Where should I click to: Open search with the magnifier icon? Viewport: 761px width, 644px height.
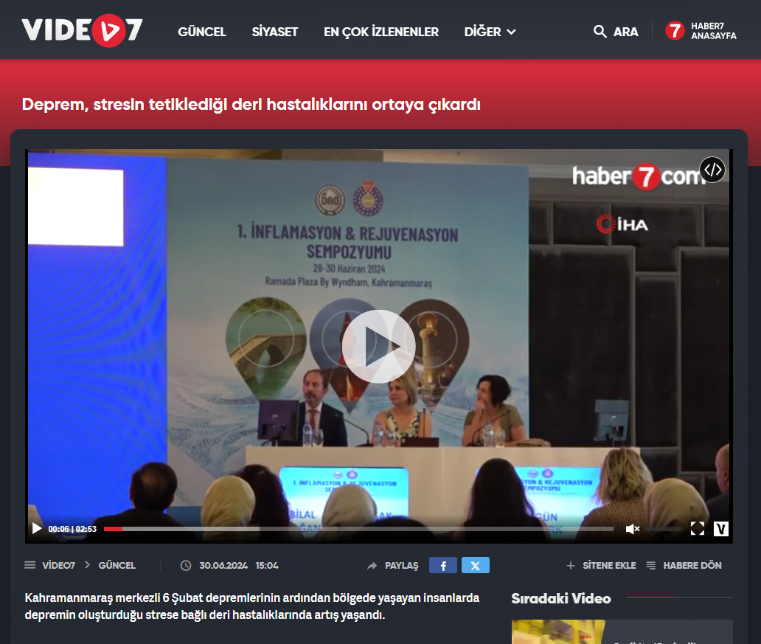600,32
